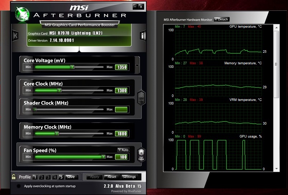Click the GPU usage graph

point(218,154)
